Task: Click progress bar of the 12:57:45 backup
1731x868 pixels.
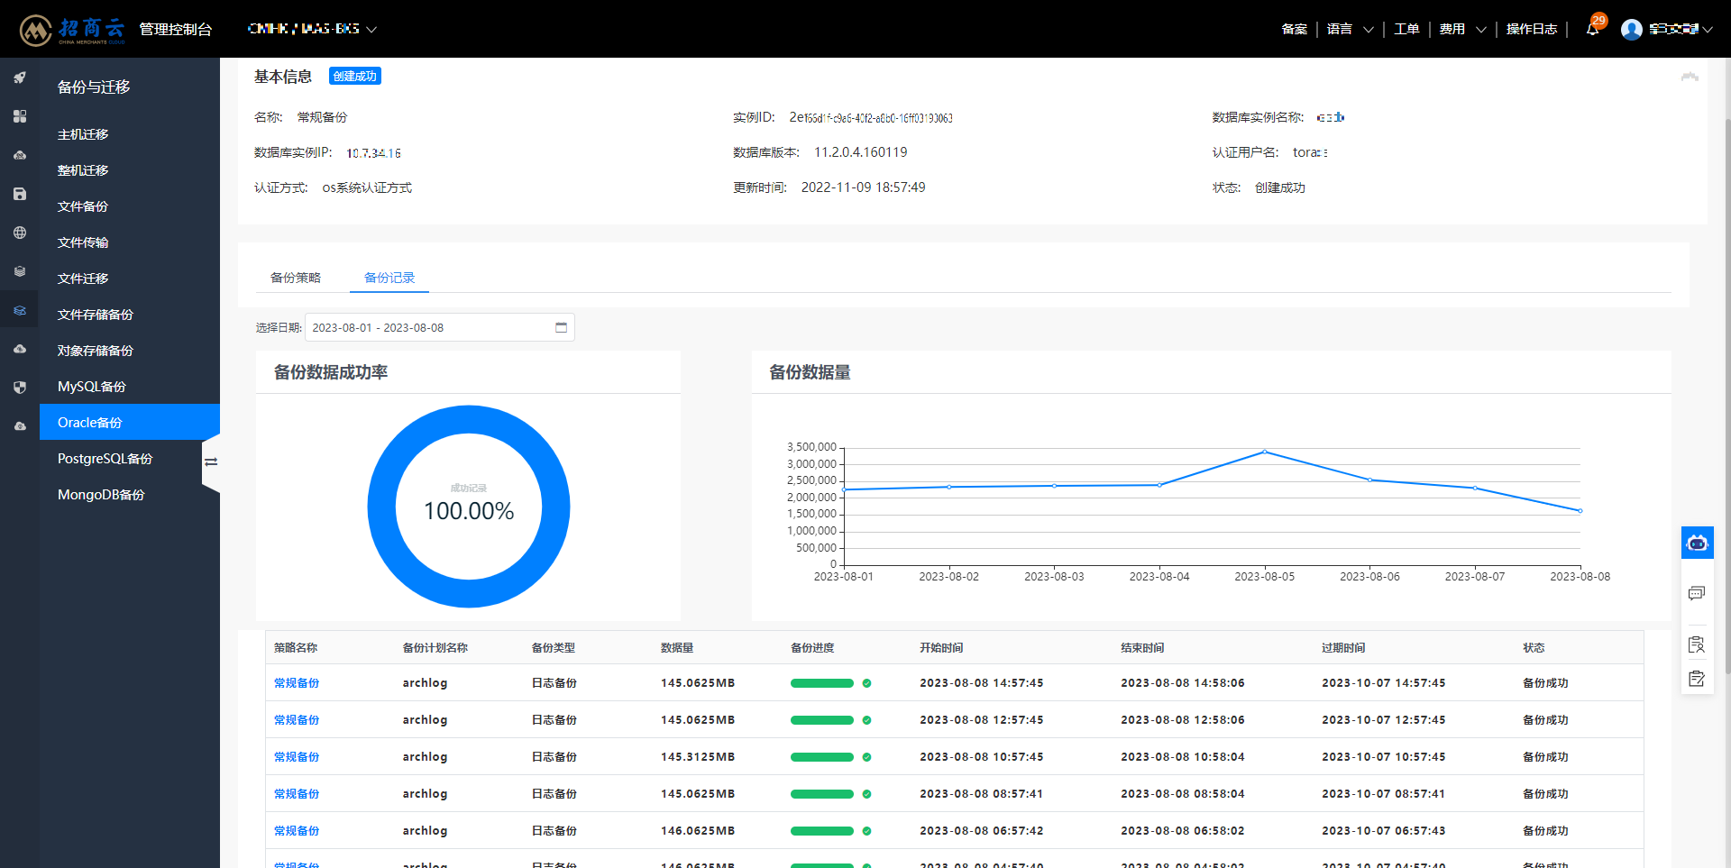Action: pyautogui.click(x=822, y=720)
